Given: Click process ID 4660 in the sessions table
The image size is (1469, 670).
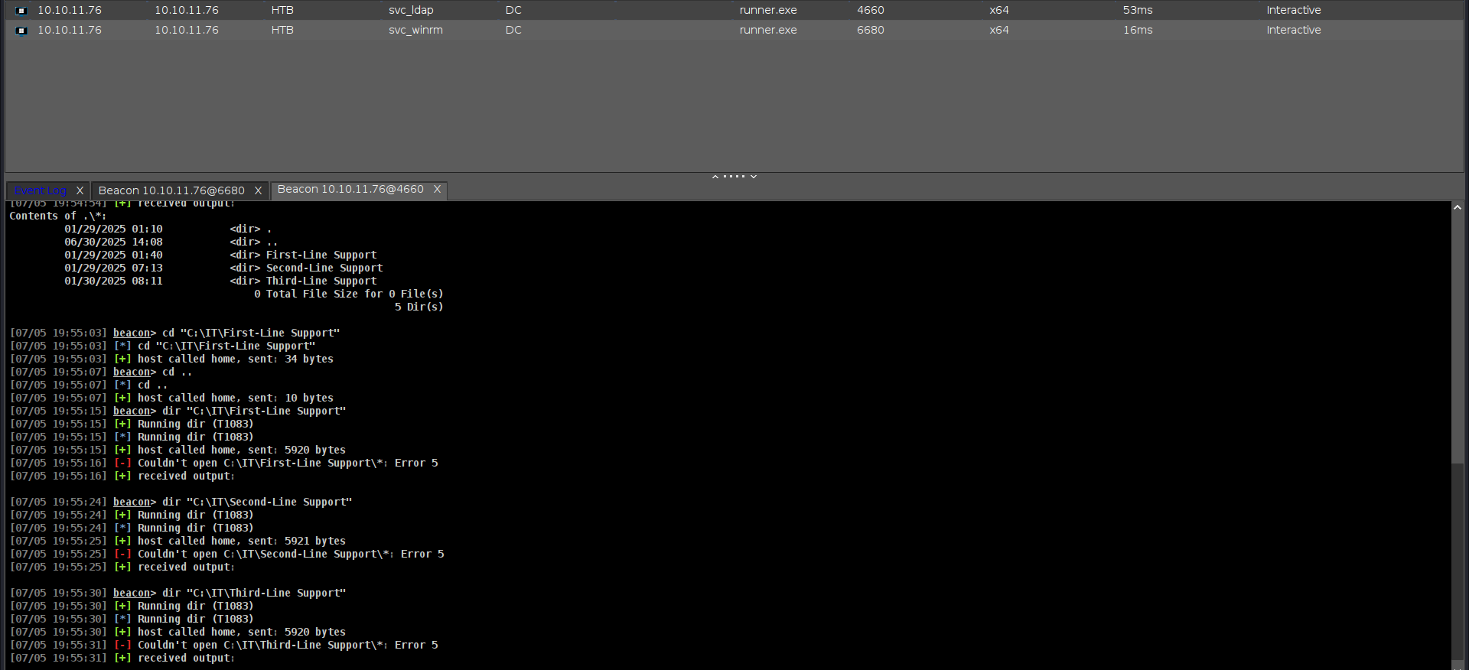Looking at the screenshot, I should tap(870, 11).
